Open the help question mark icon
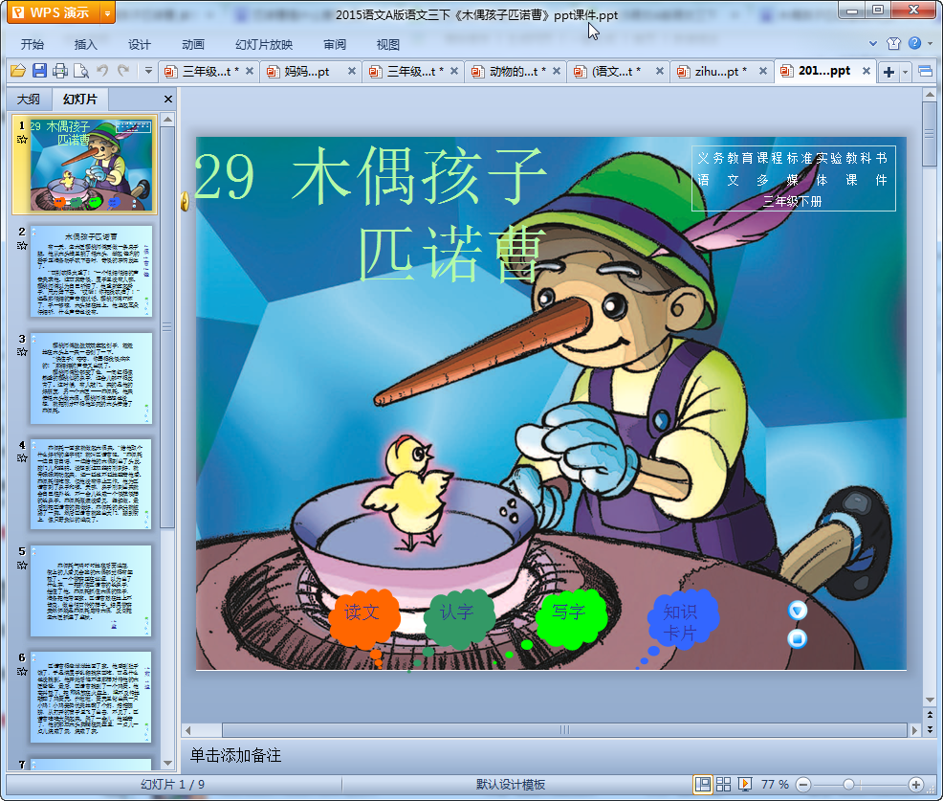 pos(914,43)
